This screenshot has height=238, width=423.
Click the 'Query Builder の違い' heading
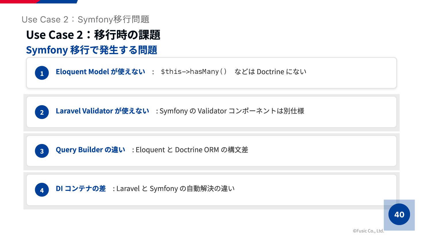pyautogui.click(x=90, y=150)
